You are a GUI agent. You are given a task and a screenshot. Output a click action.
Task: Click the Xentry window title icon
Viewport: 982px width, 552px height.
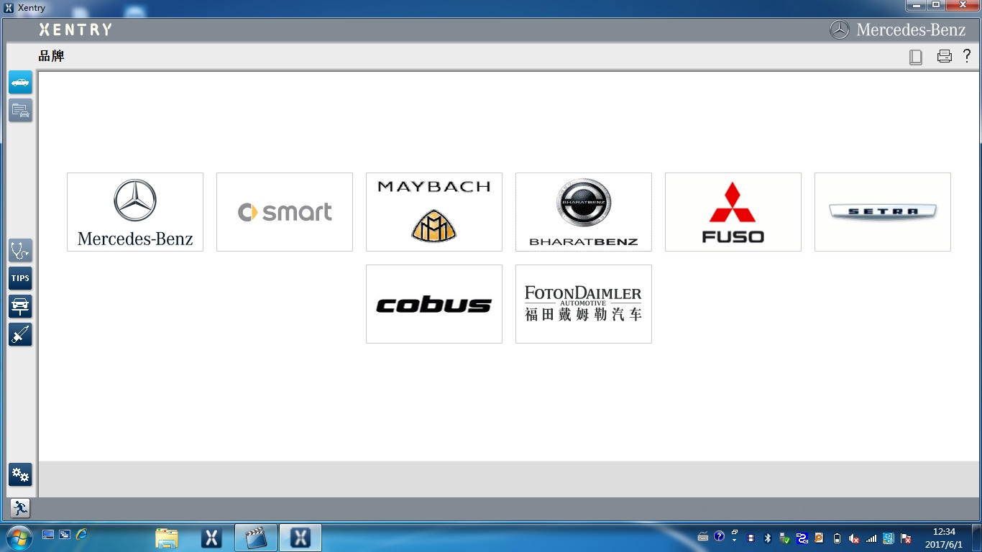pyautogui.click(x=9, y=8)
